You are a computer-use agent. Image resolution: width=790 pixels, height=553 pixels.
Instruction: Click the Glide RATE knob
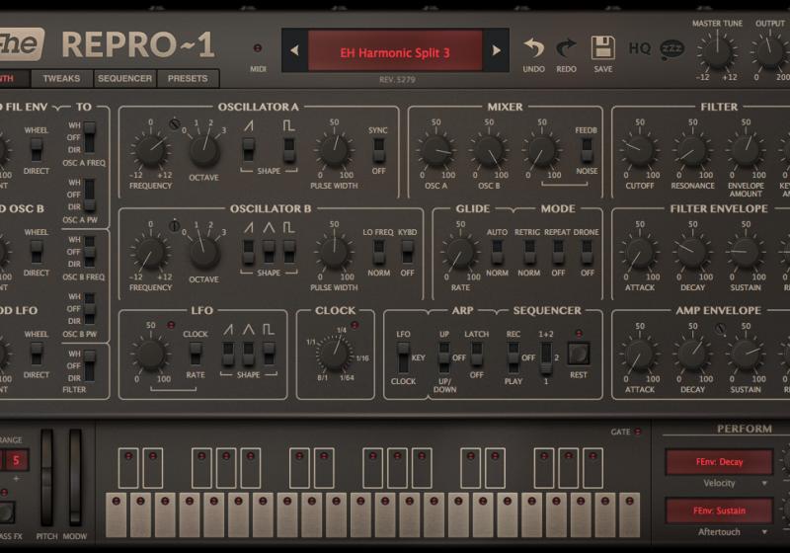pos(460,253)
